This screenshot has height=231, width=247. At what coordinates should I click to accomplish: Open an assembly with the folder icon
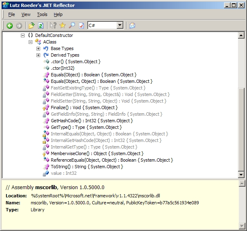coord(32,25)
